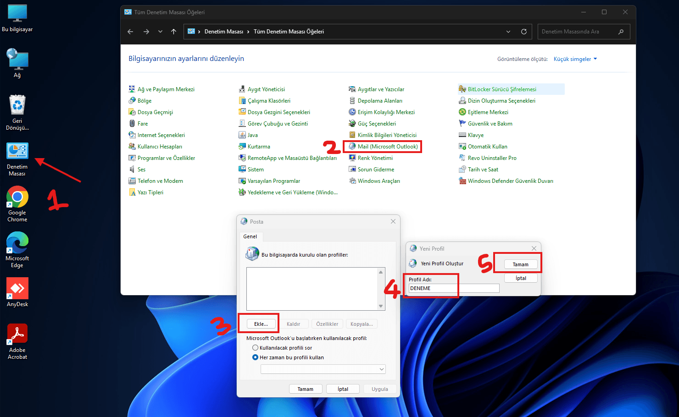The width and height of the screenshot is (679, 417).
Task: Select the Geri Dönüşüm recycle bin icon
Action: point(17,112)
